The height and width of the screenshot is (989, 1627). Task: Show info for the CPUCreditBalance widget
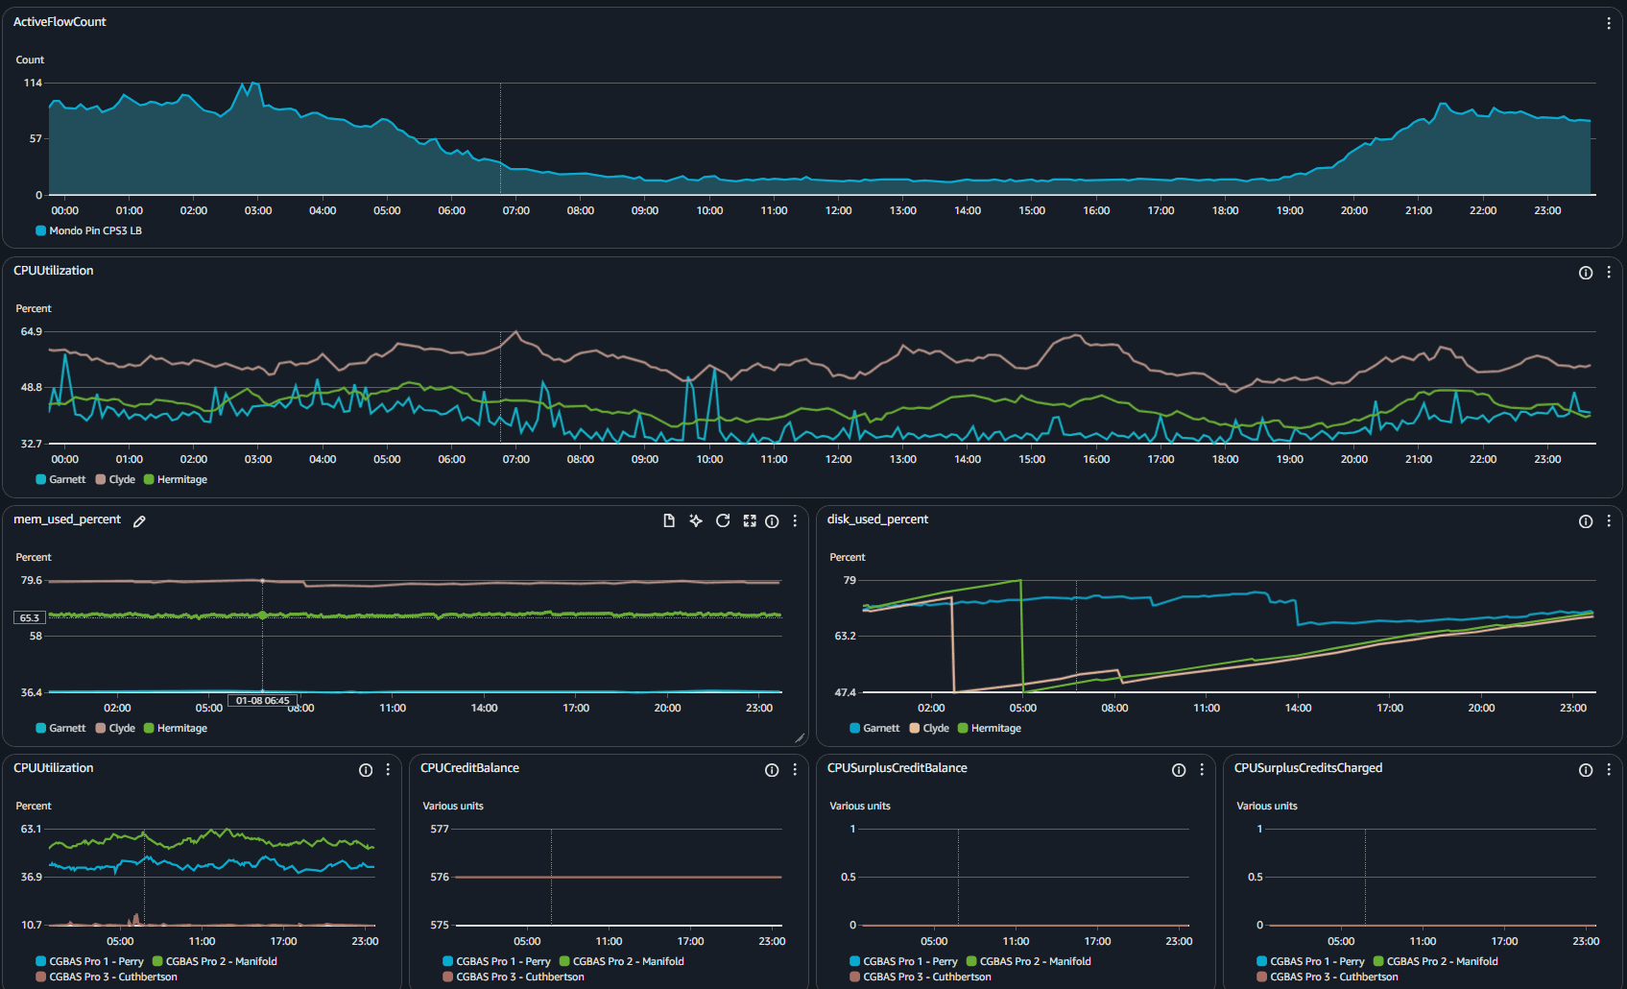coord(772,770)
